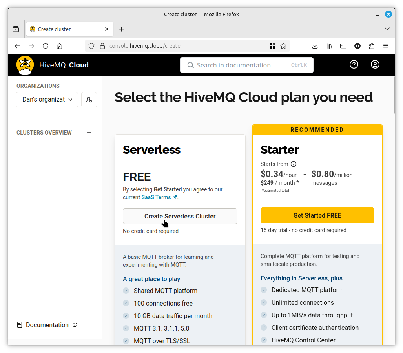The height and width of the screenshot is (353, 403).
Task: Add a new cluster with plus icon
Action: pos(89,133)
